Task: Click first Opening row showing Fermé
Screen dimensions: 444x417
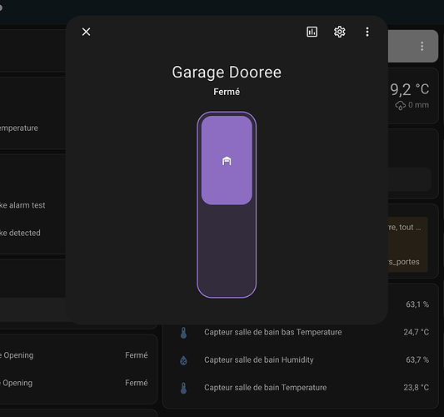Action: pyautogui.click(x=74, y=355)
